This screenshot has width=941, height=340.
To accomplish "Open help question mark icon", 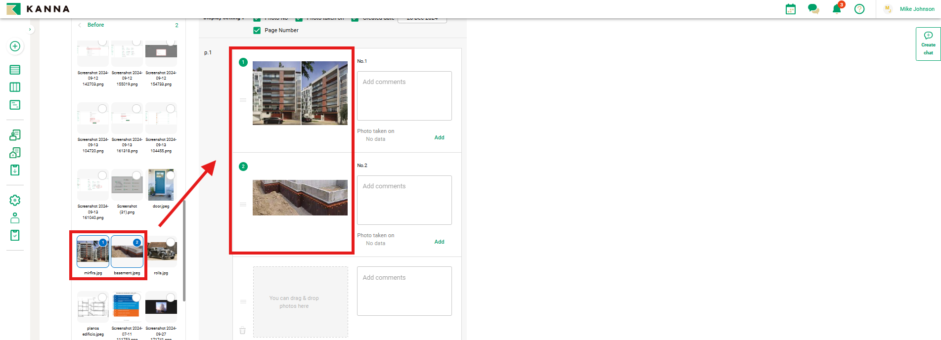I will 859,9.
